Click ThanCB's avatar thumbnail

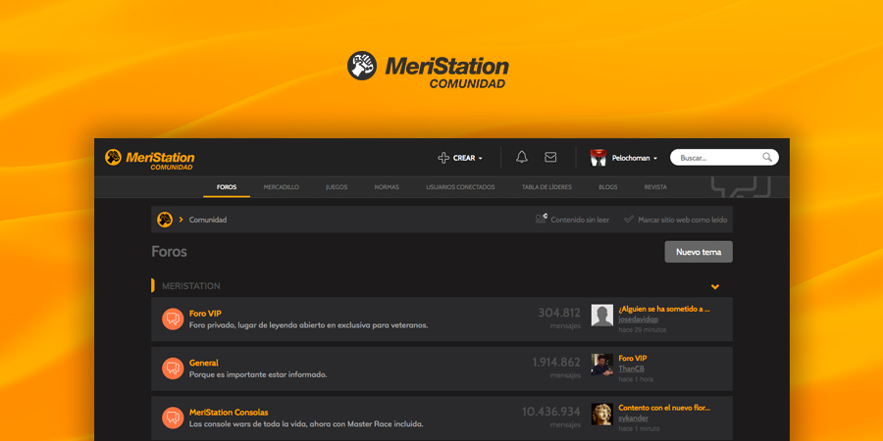[602, 365]
